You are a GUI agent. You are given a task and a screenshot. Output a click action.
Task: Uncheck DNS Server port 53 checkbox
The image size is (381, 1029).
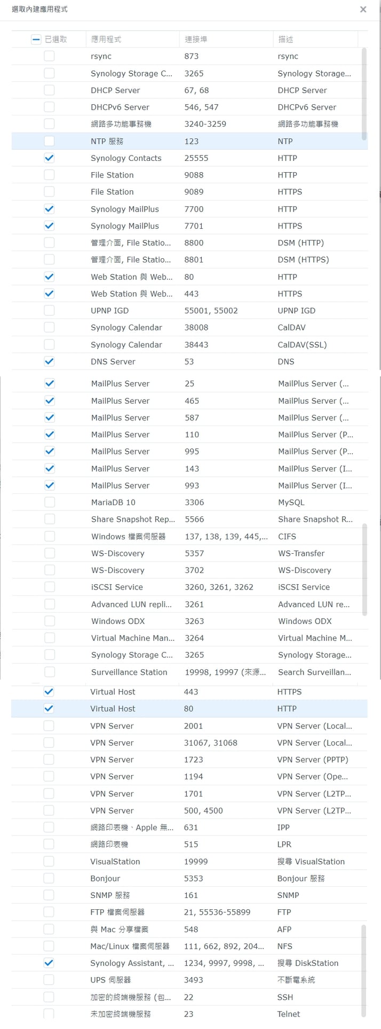pos(49,361)
